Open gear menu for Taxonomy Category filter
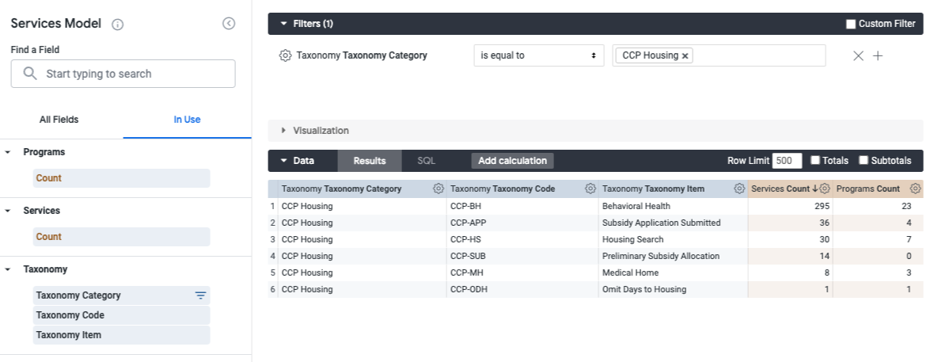The image size is (934, 362). pyautogui.click(x=285, y=55)
